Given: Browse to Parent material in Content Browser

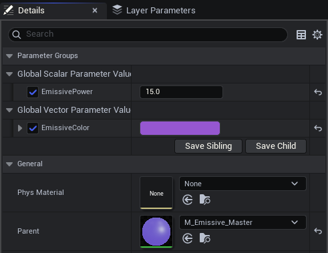Looking at the screenshot, I should coord(204,238).
